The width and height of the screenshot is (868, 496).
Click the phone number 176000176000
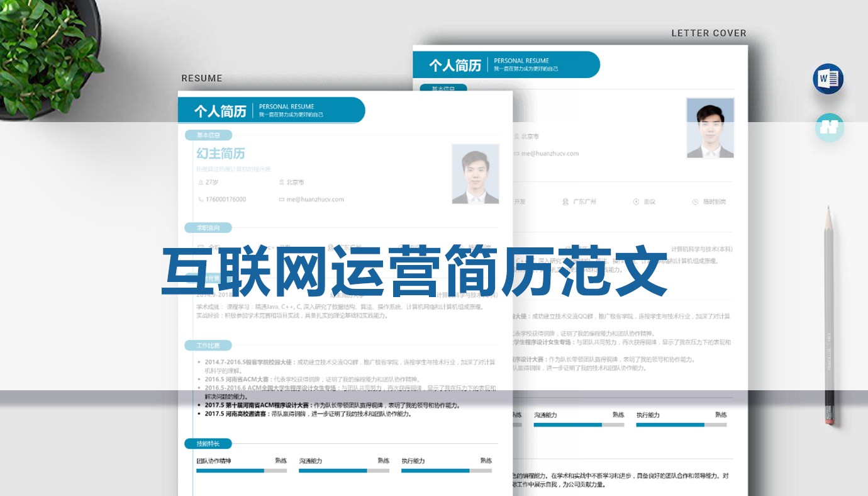[226, 200]
